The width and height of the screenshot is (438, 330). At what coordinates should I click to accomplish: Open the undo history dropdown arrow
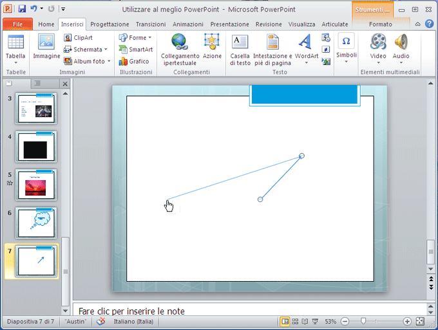(42, 9)
